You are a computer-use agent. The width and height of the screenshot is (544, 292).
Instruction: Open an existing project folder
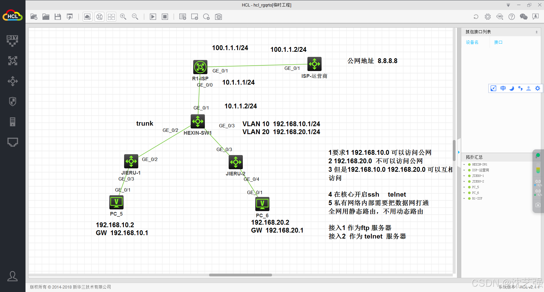[46, 17]
